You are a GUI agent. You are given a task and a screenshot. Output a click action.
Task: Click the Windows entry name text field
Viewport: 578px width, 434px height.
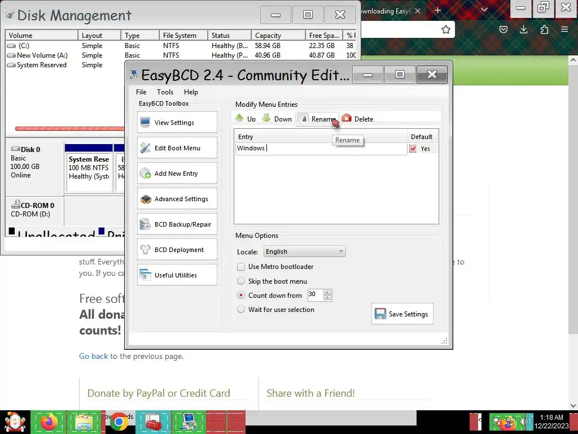pos(321,149)
